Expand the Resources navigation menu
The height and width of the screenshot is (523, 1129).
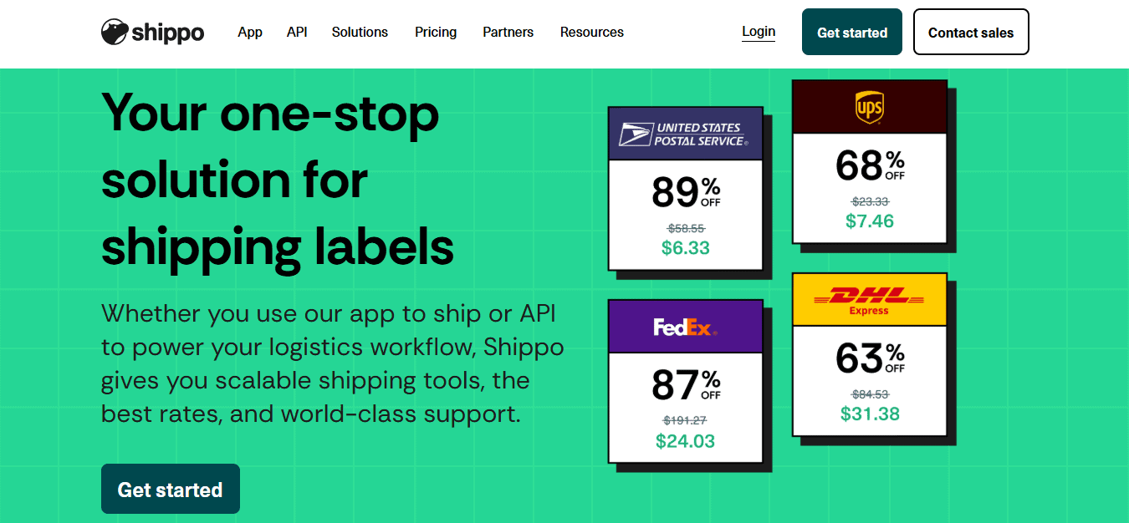pos(592,33)
